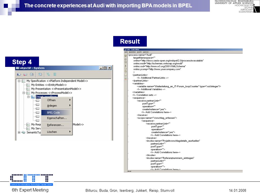Screen dimensions: 260x195
Task: Click the 'targetNamespace=""' code line
Action: 144,58
